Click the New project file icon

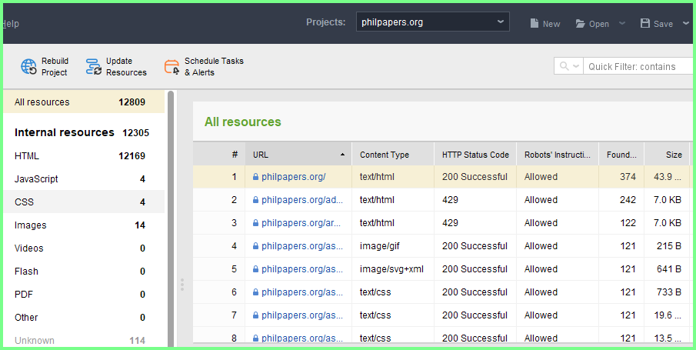(x=534, y=24)
